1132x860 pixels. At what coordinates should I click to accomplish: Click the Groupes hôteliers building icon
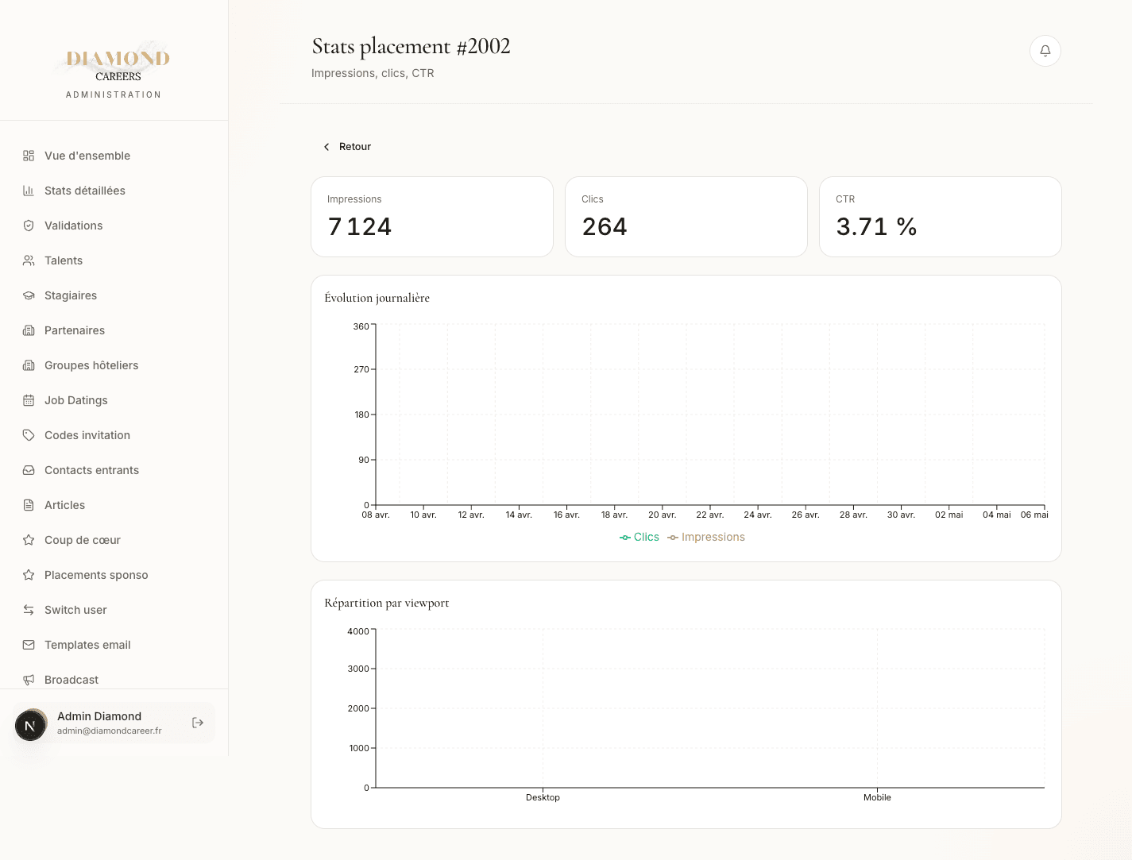(x=29, y=365)
